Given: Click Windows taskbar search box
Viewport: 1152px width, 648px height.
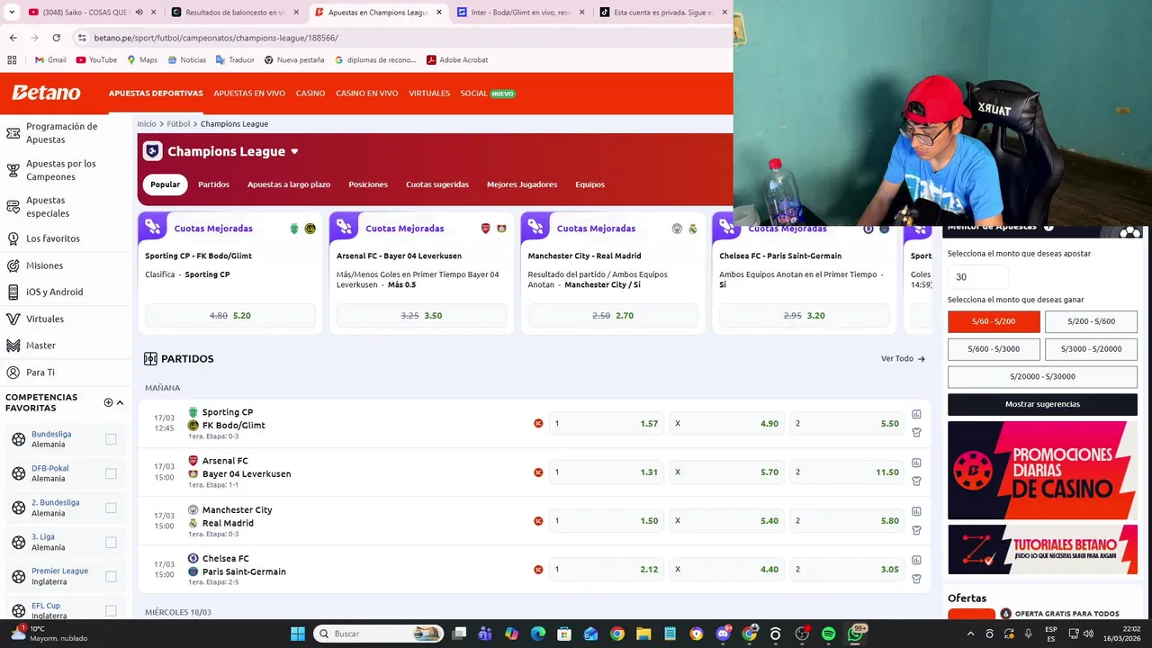Looking at the screenshot, I should pos(378,634).
